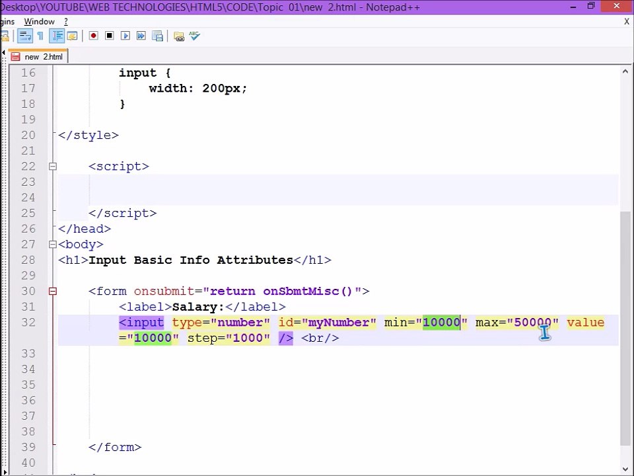Click the partially visible synchronize scrolling icon
This screenshot has width=634, height=476.
pyautogui.click(x=5, y=36)
